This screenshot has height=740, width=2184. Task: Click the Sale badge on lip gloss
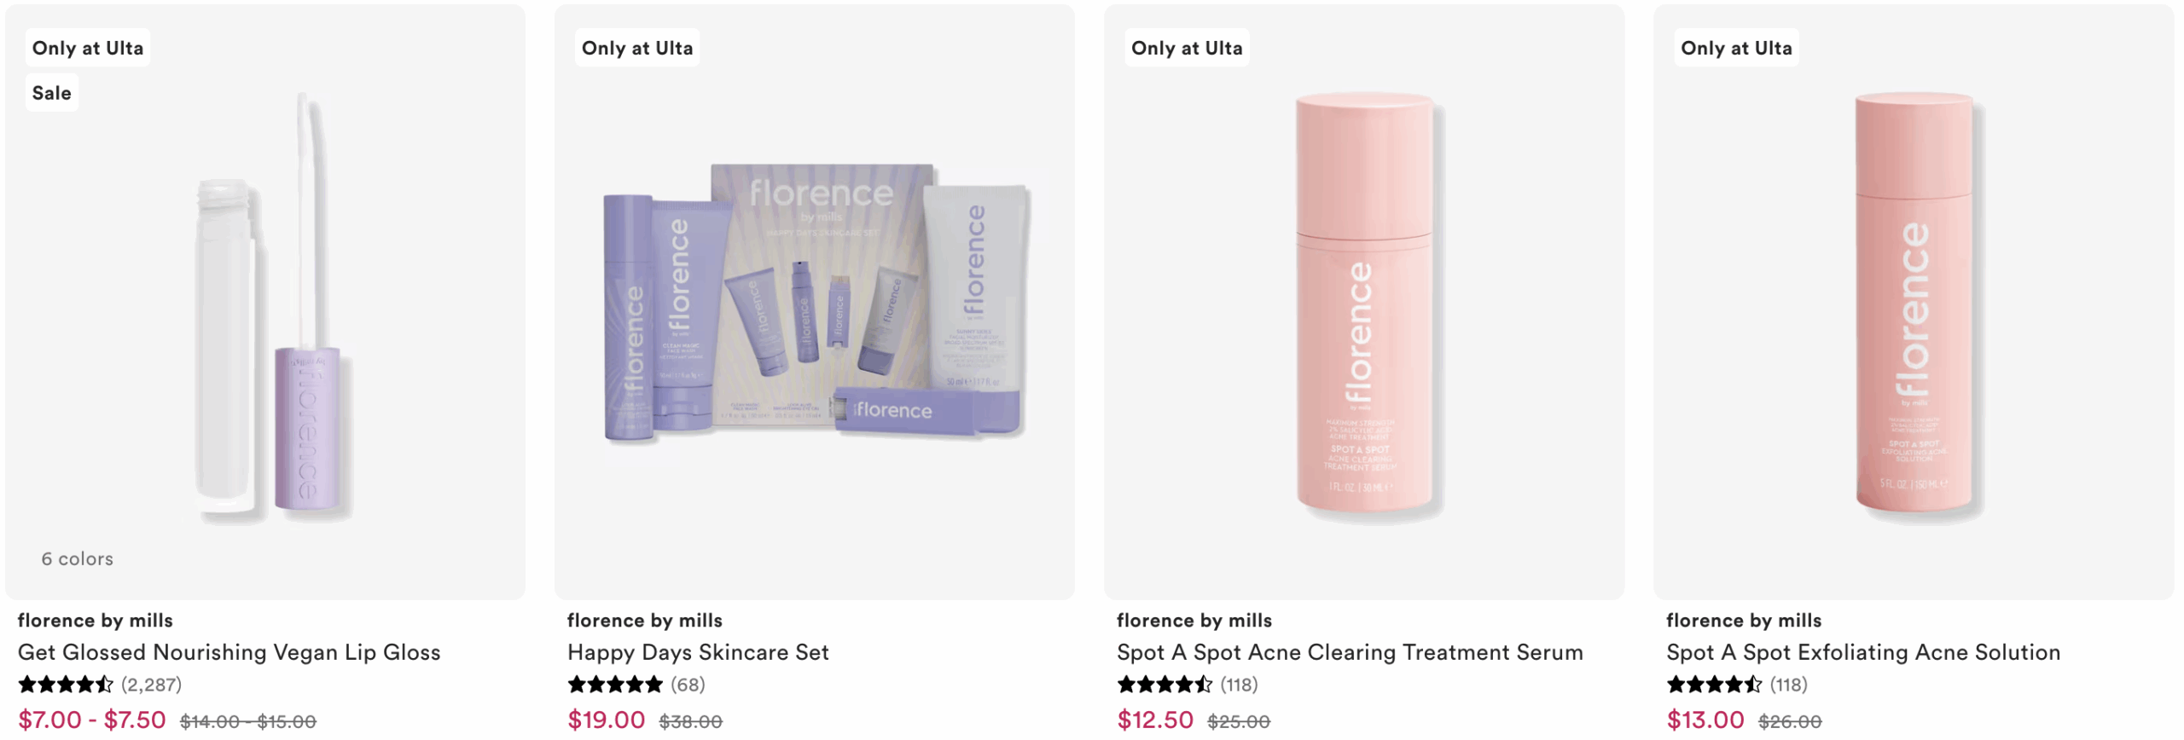(x=51, y=93)
